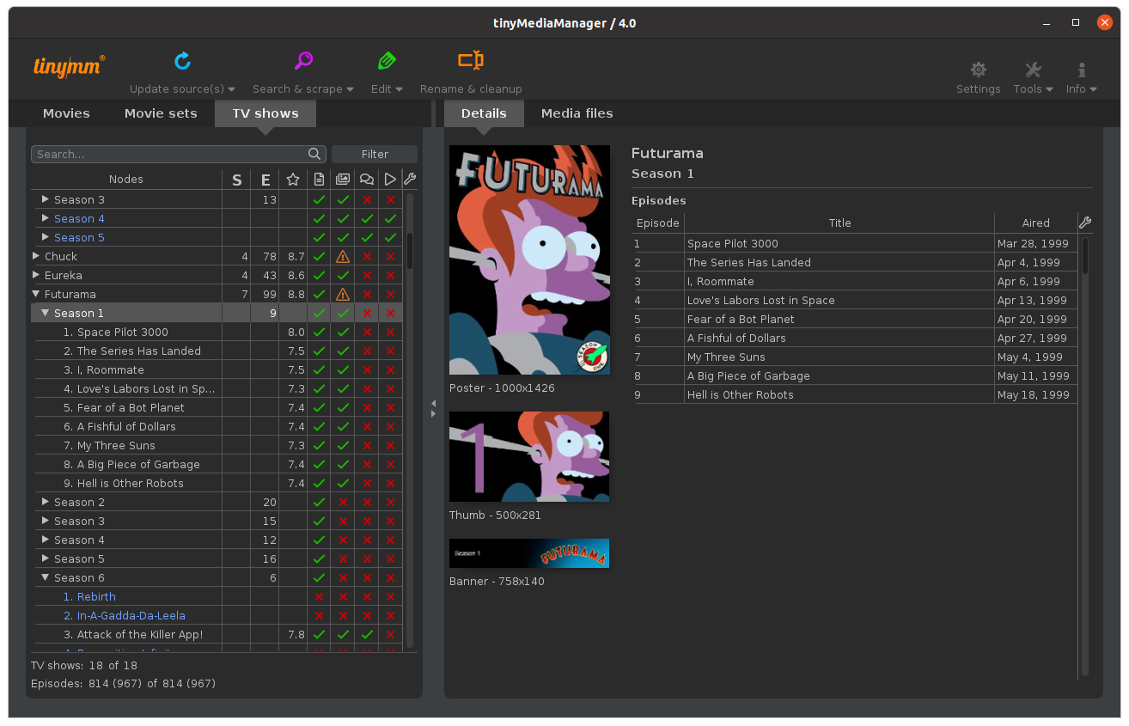1129x726 pixels.
Task: Switch to the Movies tab
Action: coord(66,113)
